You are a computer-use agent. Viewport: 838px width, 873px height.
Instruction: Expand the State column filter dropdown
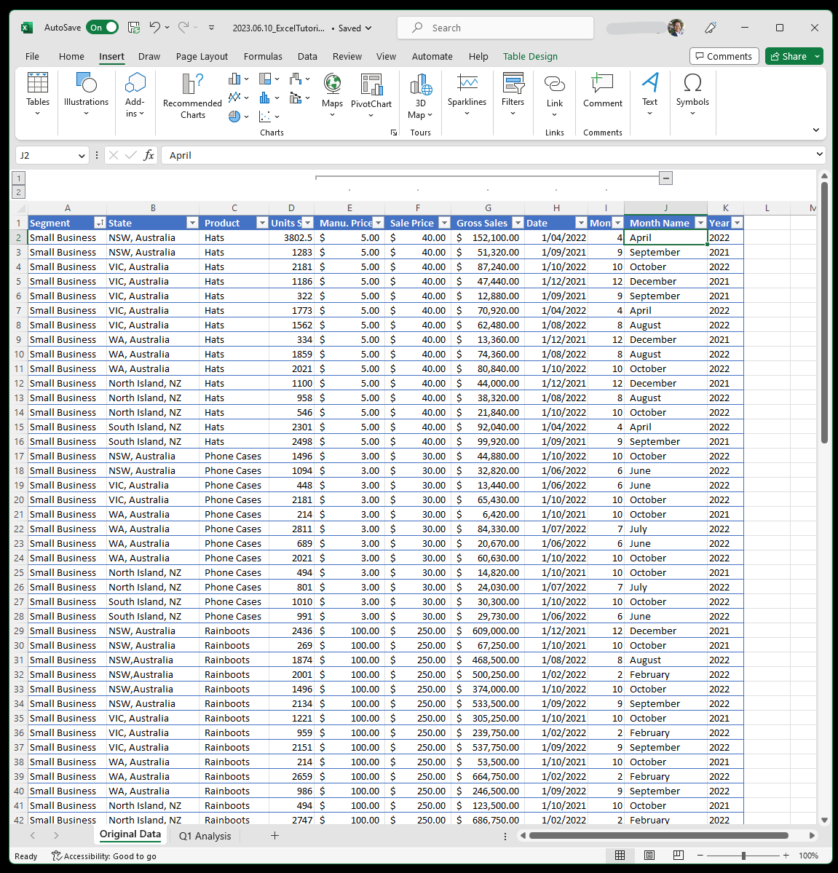click(192, 223)
